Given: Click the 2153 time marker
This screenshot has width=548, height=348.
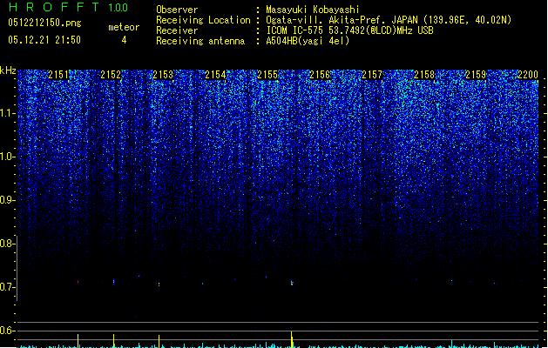Looking at the screenshot, I should pos(163,74).
